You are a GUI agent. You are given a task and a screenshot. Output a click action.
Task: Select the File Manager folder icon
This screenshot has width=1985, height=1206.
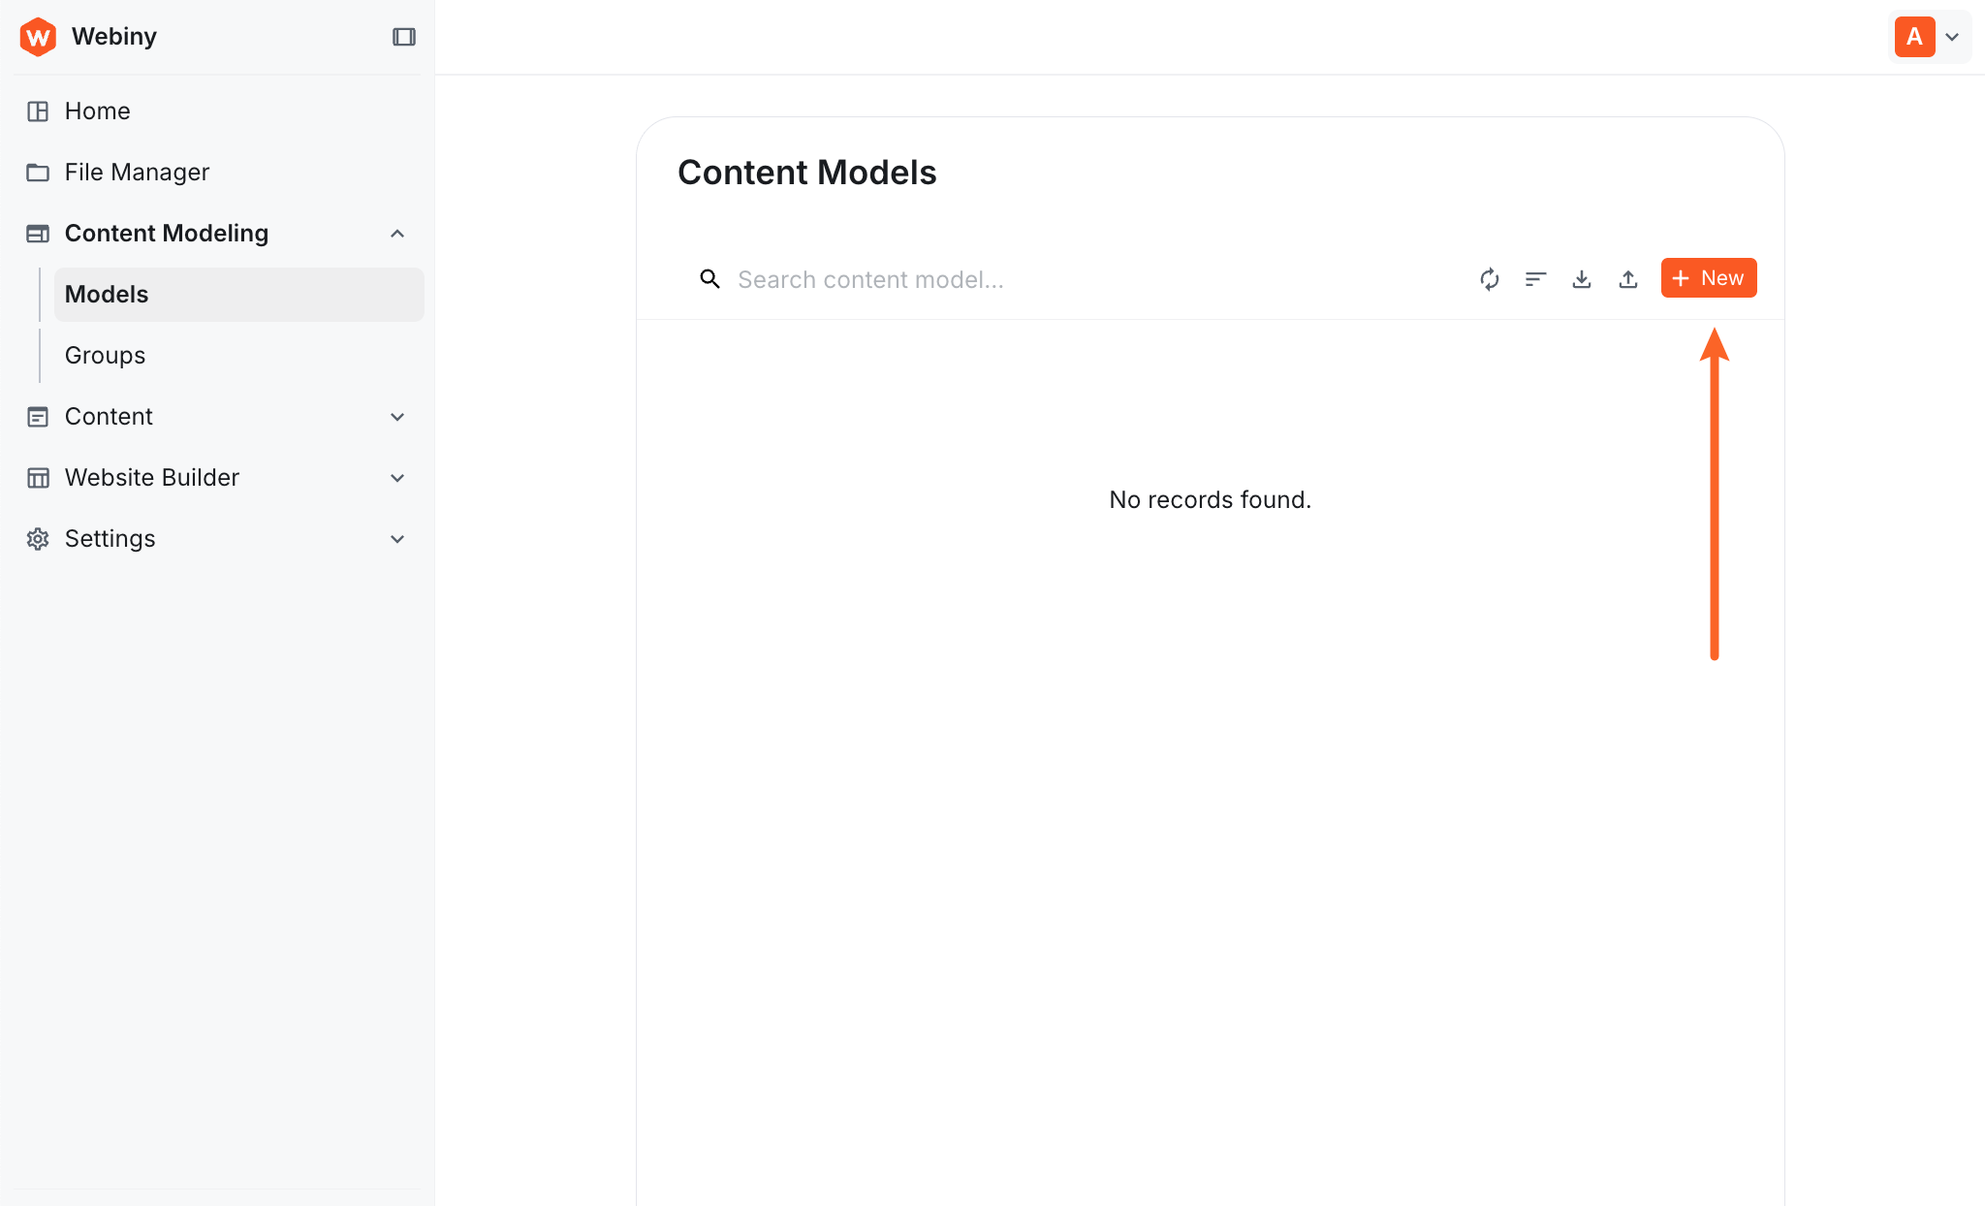click(38, 172)
